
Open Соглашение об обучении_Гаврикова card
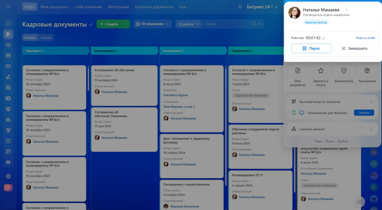(124, 129)
